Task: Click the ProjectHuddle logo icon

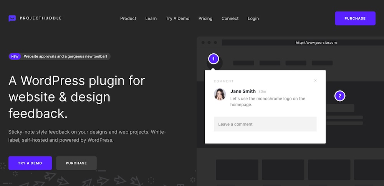Action: pyautogui.click(x=12, y=18)
